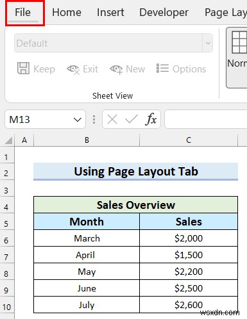247x319 pixels.
Task: Click the Name Box showing M13
Action: point(45,119)
